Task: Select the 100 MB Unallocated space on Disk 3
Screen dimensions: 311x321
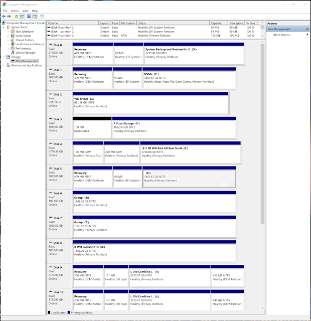Action: tap(92, 129)
